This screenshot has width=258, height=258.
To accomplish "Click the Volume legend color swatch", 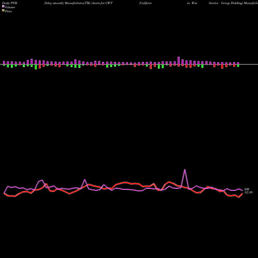I will (x=3, y=6).
